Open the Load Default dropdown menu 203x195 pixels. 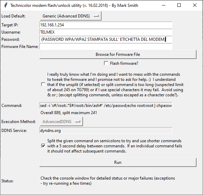tap(71, 16)
